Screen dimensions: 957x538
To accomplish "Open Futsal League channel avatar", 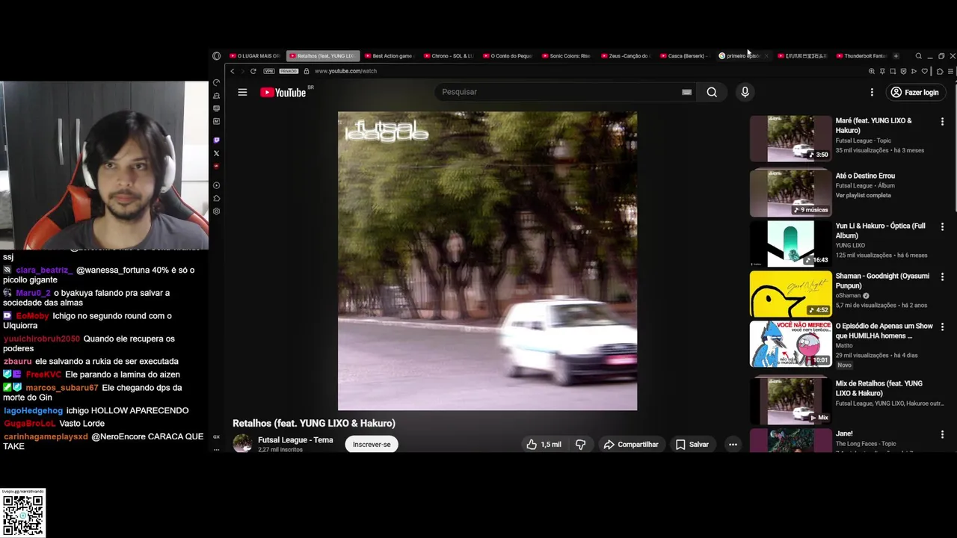I will (242, 444).
